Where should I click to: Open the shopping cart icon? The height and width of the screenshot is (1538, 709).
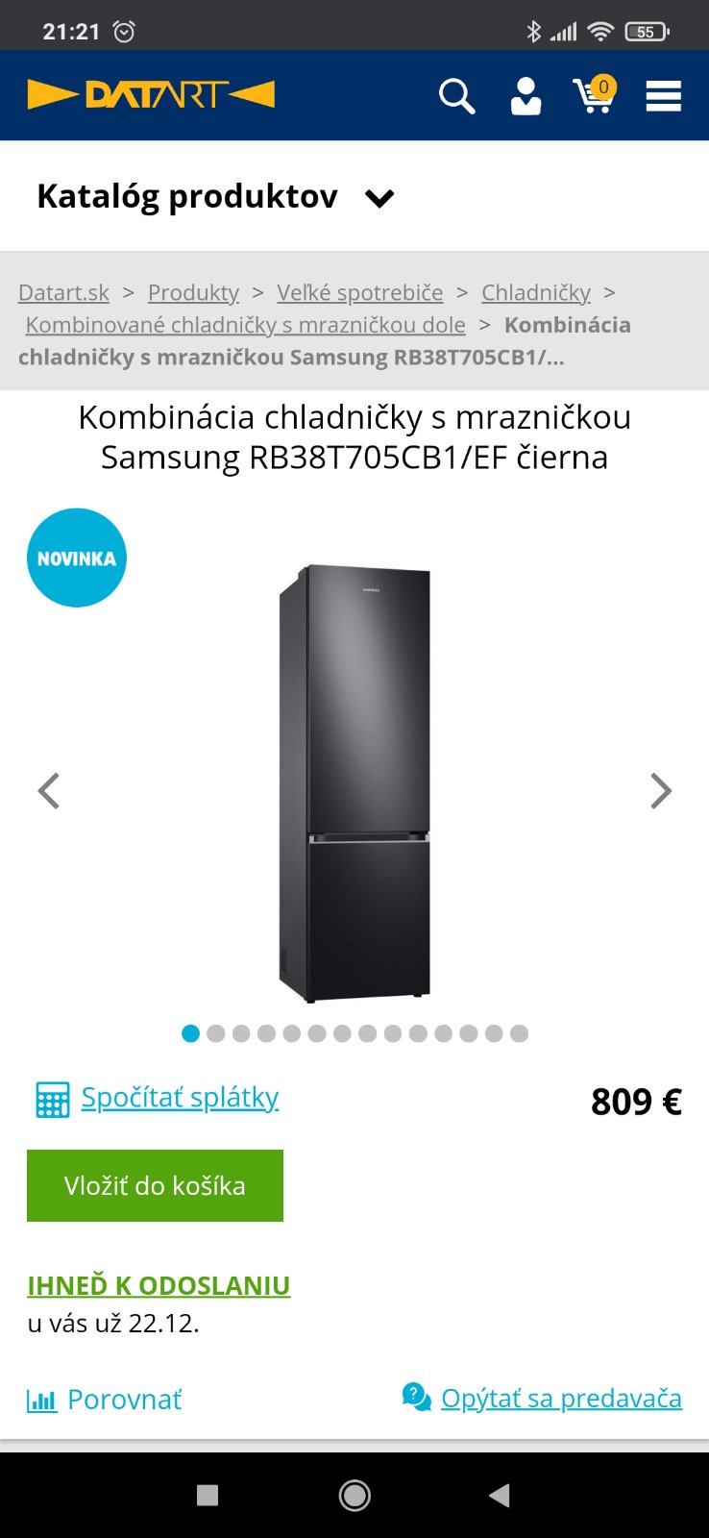(x=595, y=94)
